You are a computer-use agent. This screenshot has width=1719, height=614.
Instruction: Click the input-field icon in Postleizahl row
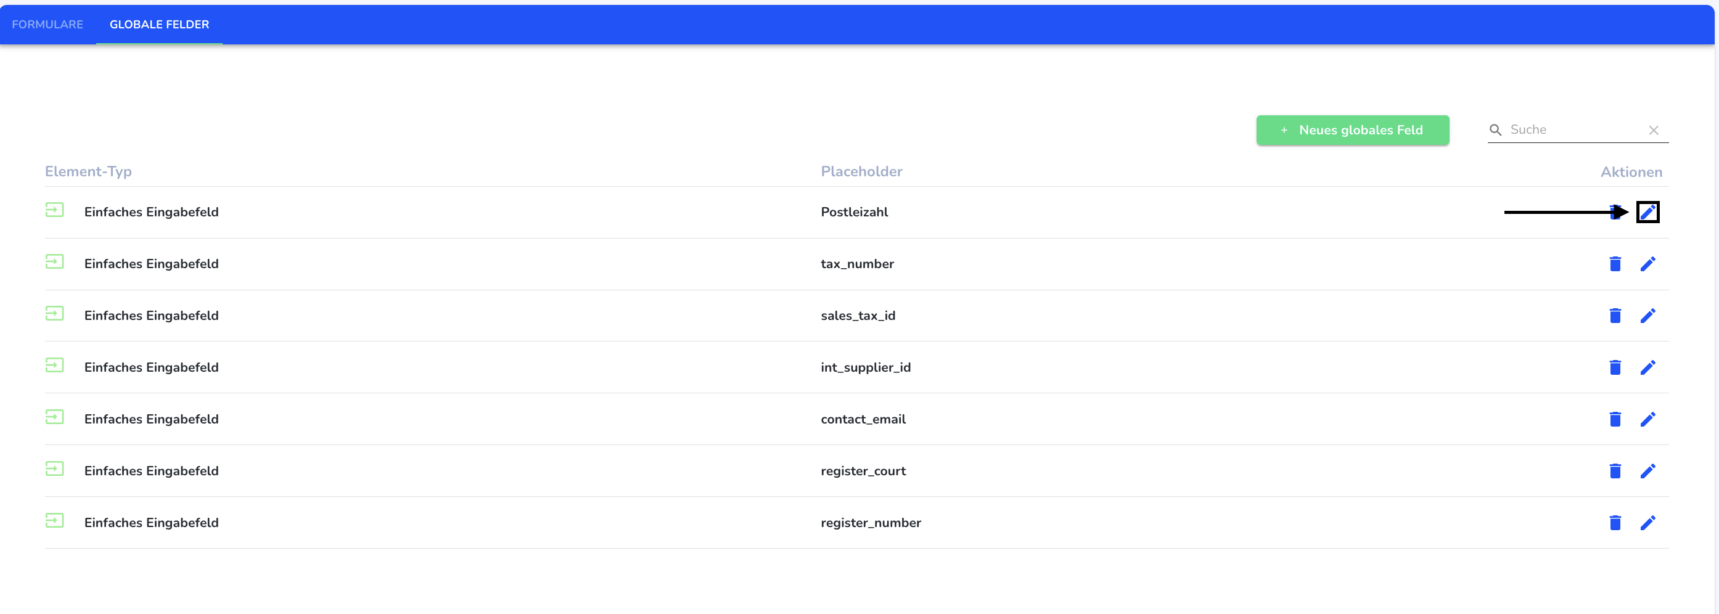tap(54, 210)
